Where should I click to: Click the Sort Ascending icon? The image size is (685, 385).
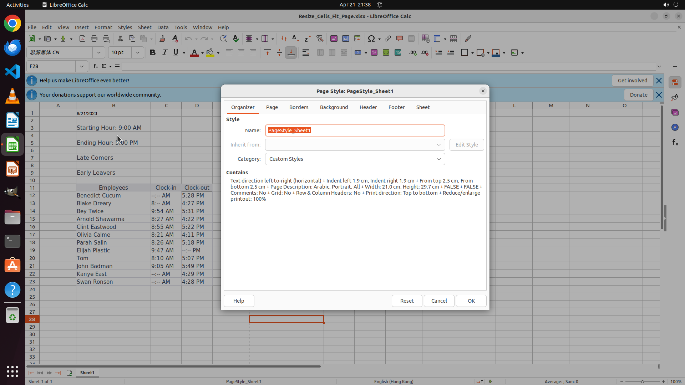(295, 38)
